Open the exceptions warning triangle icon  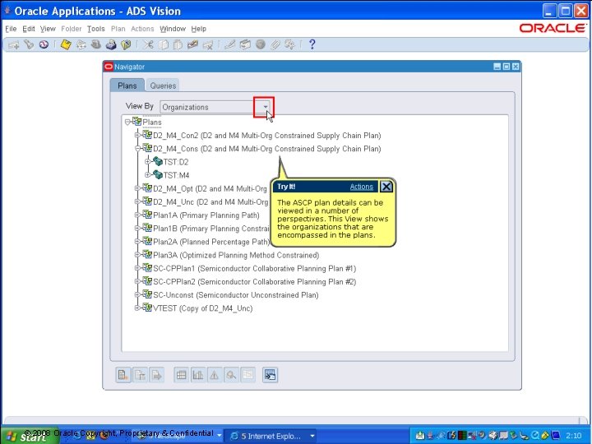(x=214, y=375)
